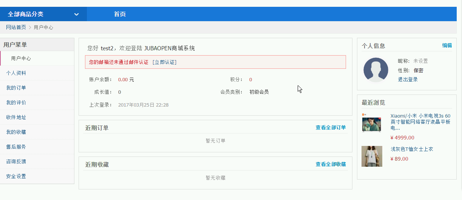Click the 用户菜单 sidebar heading
This screenshot has height=200, width=462.
[x=15, y=45]
